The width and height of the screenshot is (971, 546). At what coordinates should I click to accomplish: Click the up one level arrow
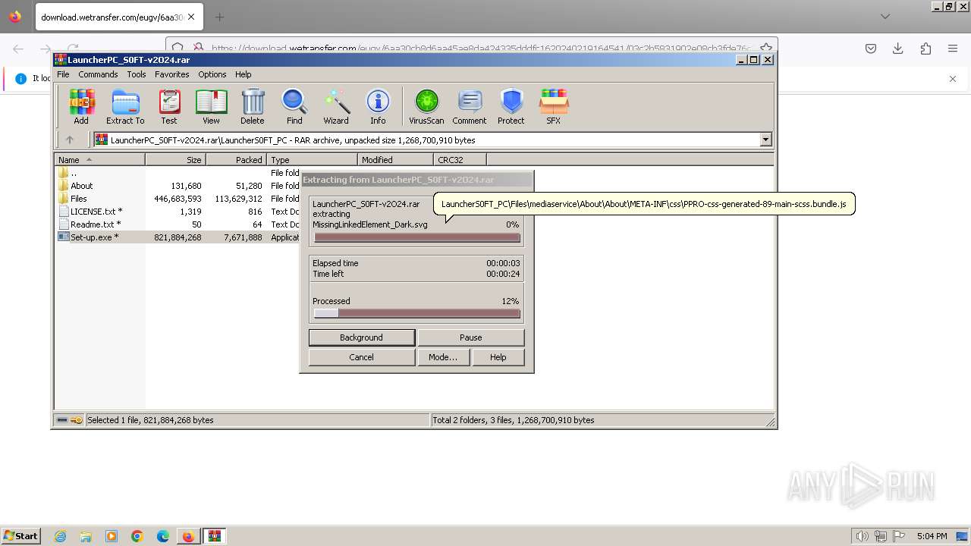tap(70, 140)
